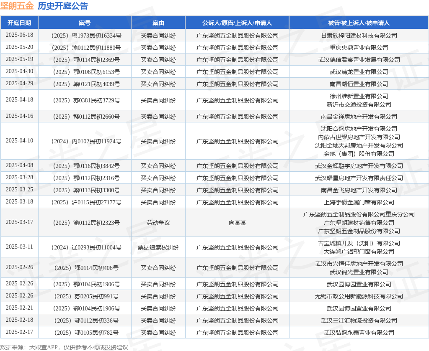429x351 pixels.
Task: Click the 坚朗五金 title text
Action: tap(17, 6)
